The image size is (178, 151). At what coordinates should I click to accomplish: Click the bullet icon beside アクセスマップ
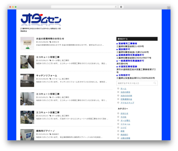tap(118, 102)
